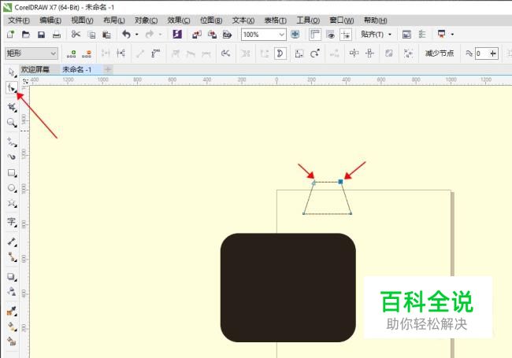
Task: Click Reflect nodes vertically icon
Action: coord(369,54)
